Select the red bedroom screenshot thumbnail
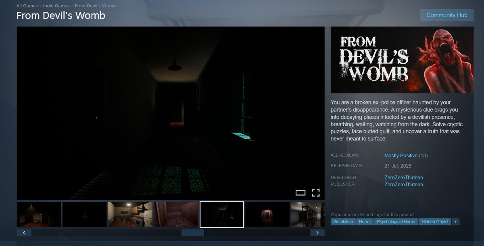 tap(176, 215)
